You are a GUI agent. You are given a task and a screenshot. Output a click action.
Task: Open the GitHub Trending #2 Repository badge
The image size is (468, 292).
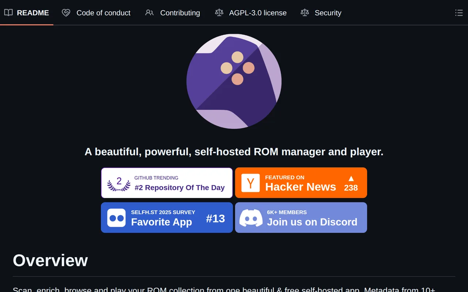coord(167,183)
